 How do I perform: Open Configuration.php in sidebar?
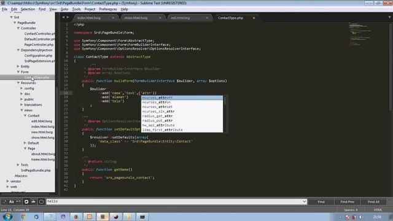point(38,56)
